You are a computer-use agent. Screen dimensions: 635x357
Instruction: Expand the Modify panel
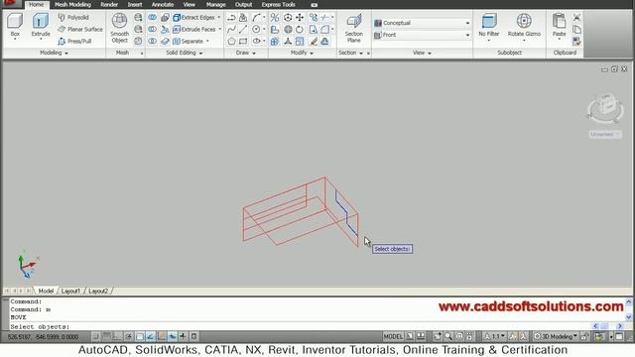[x=302, y=53]
